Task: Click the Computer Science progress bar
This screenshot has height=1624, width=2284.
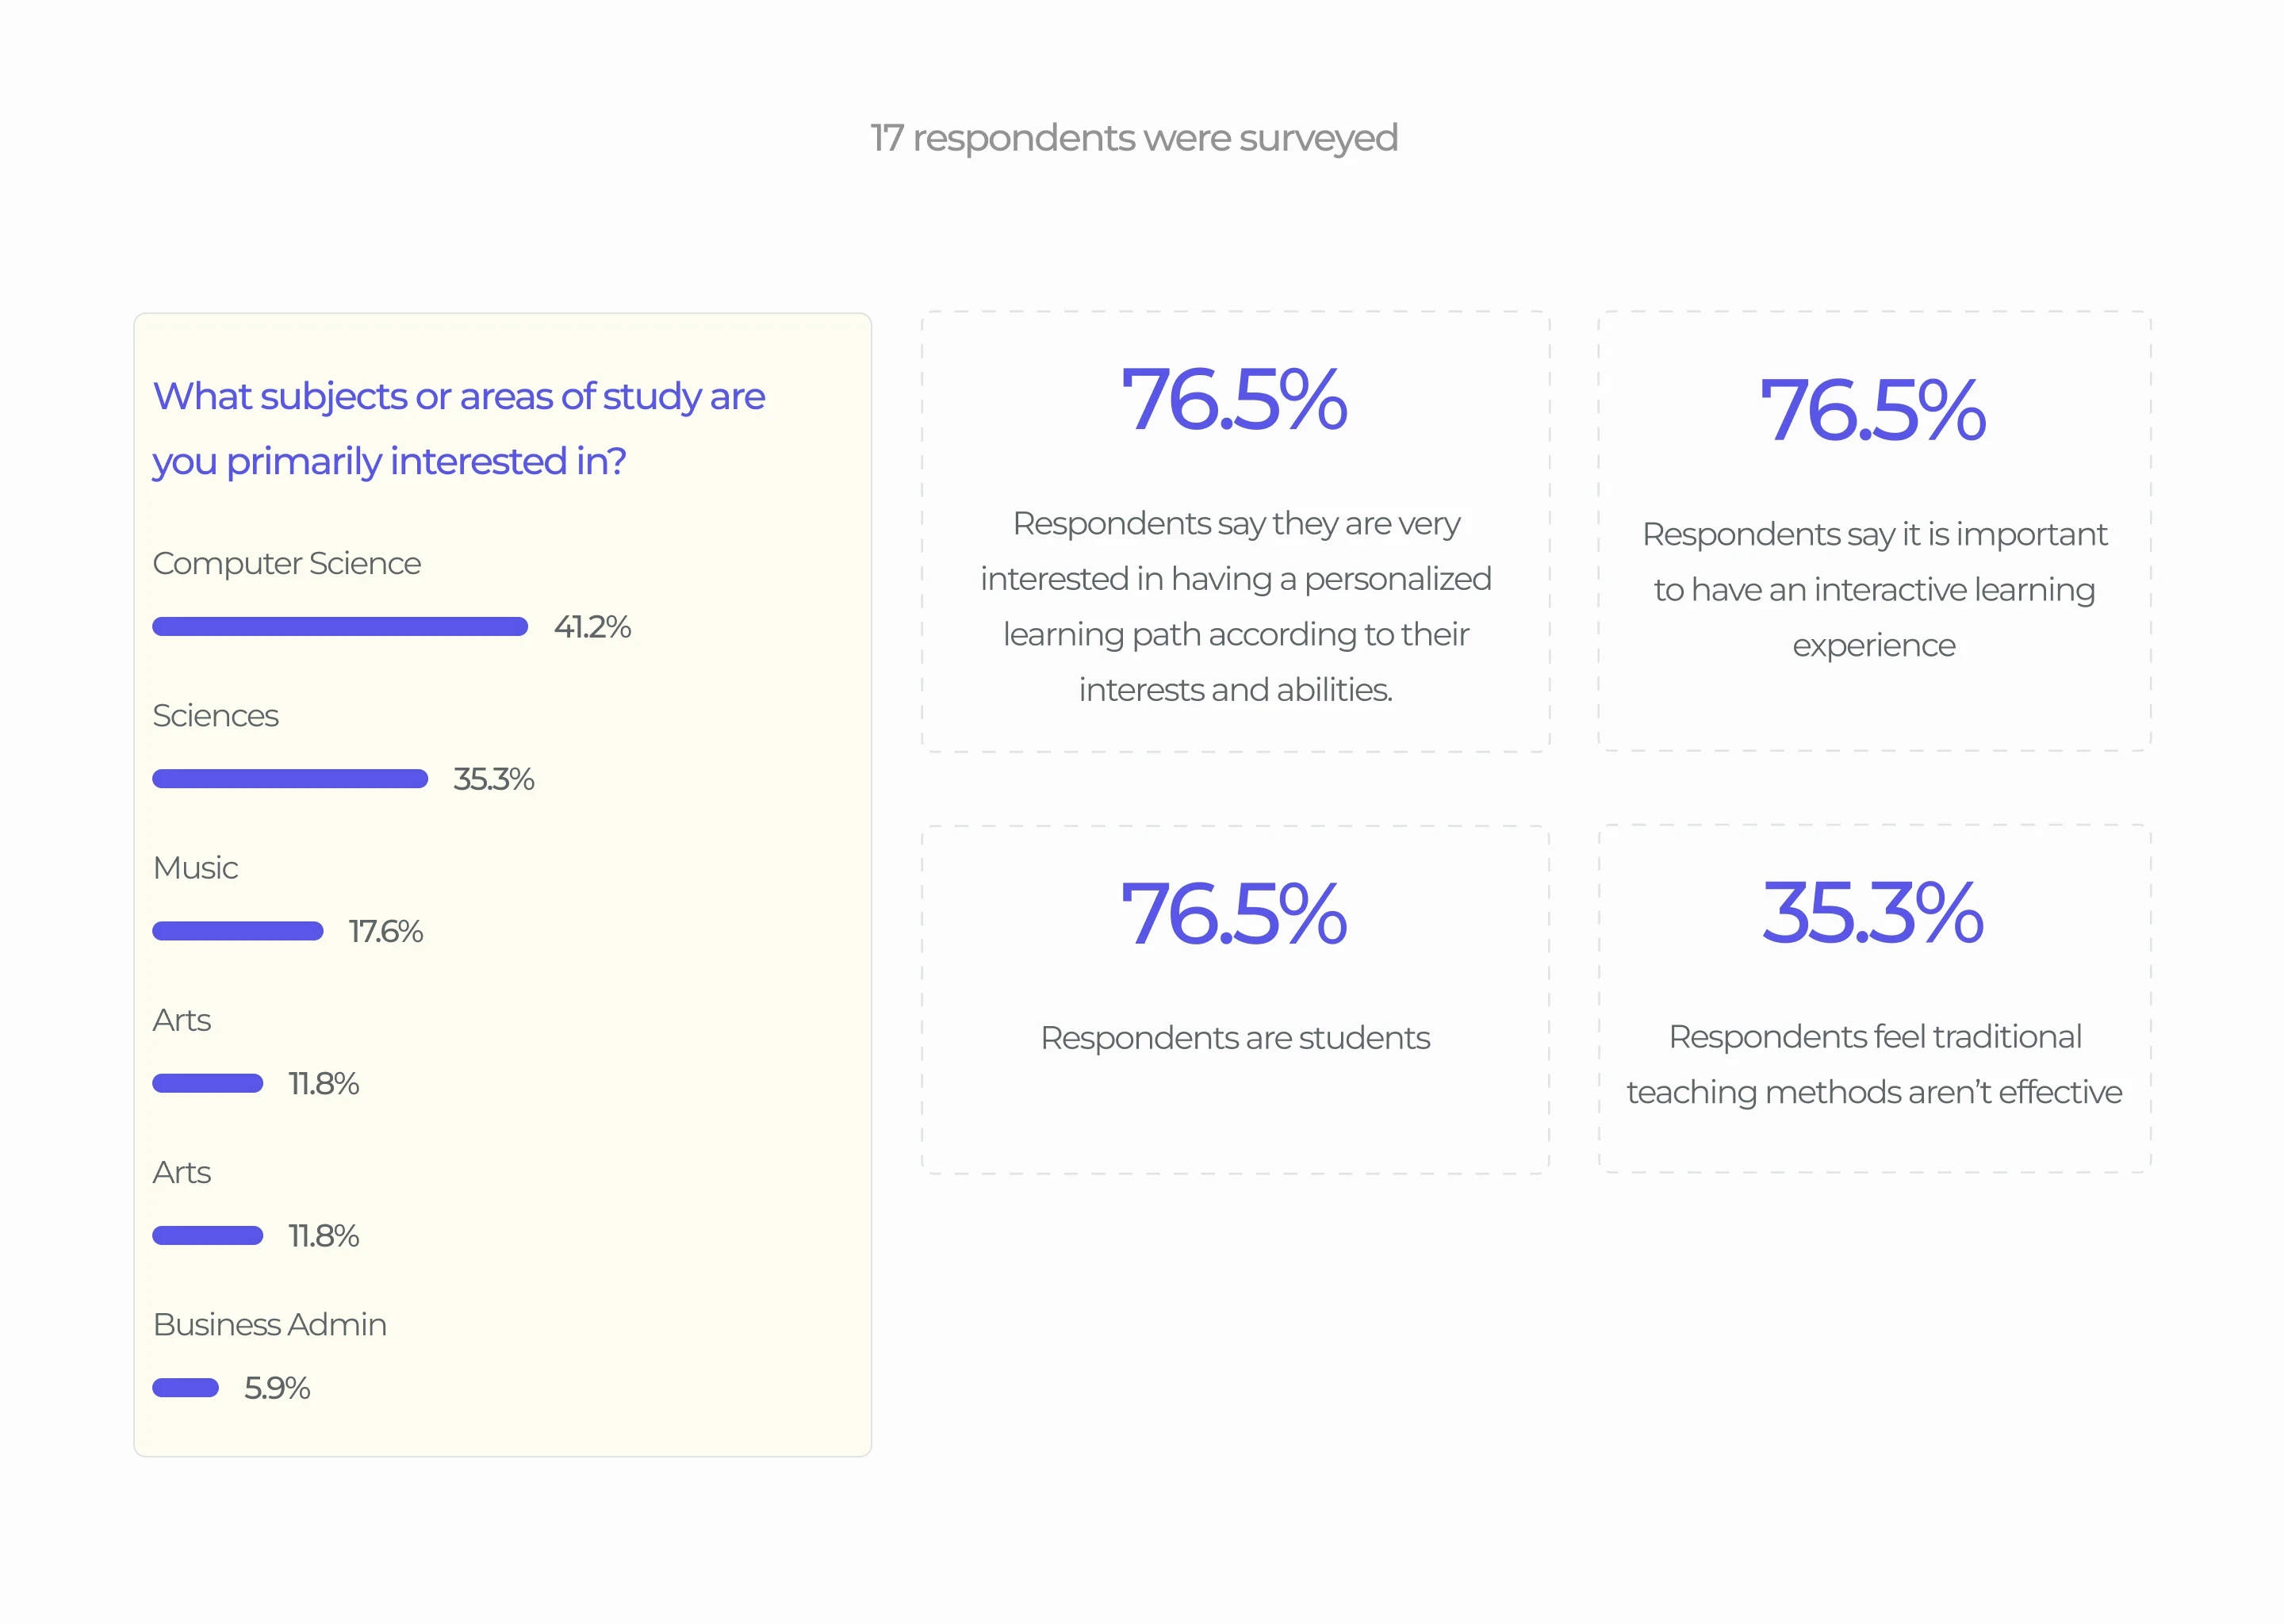Action: point(339,627)
